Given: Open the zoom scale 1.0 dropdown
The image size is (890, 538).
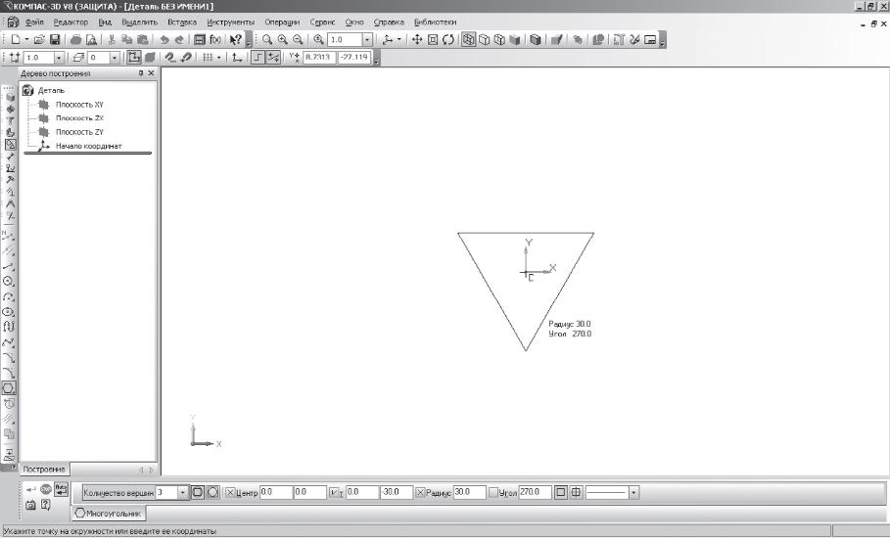Looking at the screenshot, I should (367, 40).
